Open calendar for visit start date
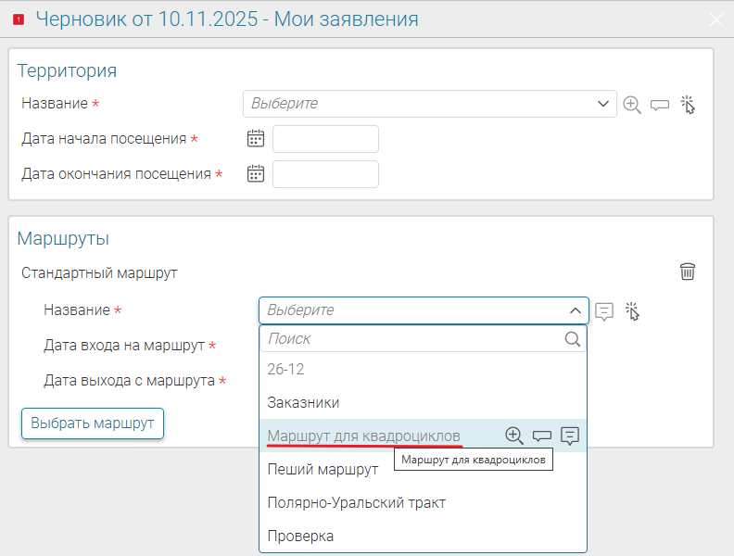The height and width of the screenshot is (556, 734). click(x=256, y=139)
